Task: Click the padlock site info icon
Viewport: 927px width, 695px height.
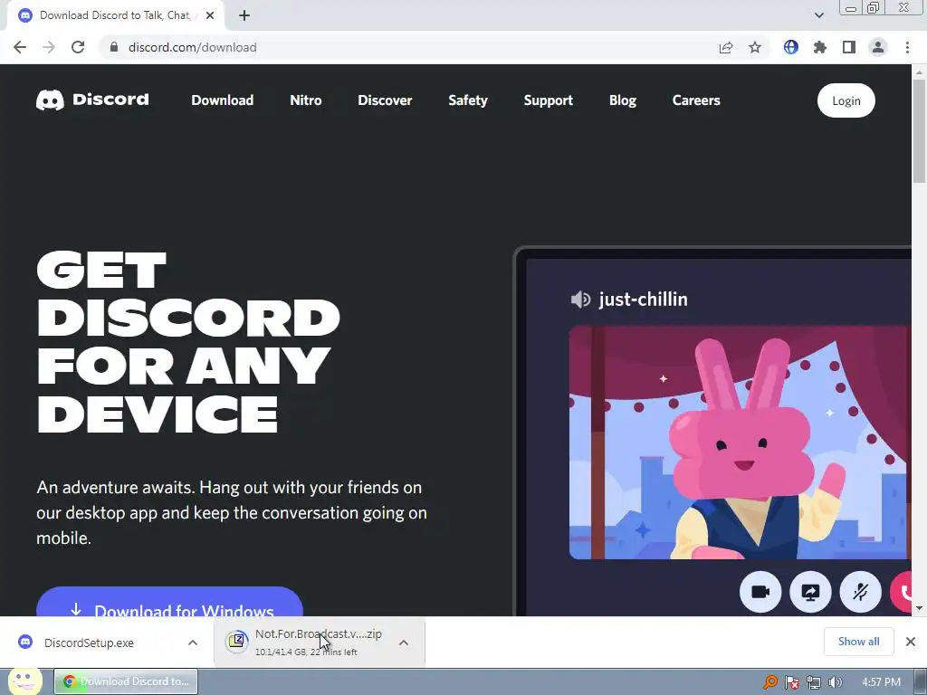Action: coord(114,47)
